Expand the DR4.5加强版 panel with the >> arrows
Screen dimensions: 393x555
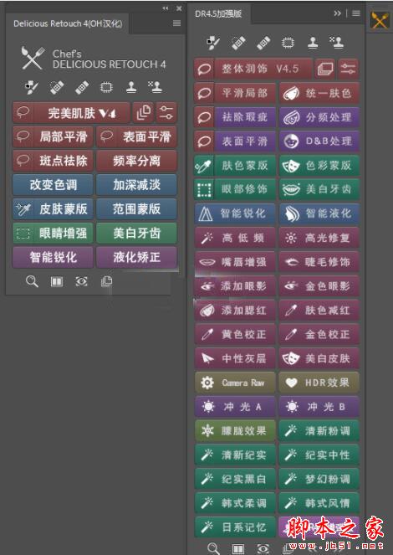pos(338,13)
